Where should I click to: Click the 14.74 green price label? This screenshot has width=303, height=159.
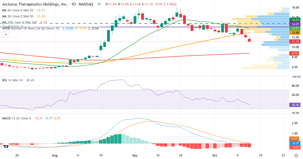[x=295, y=20]
